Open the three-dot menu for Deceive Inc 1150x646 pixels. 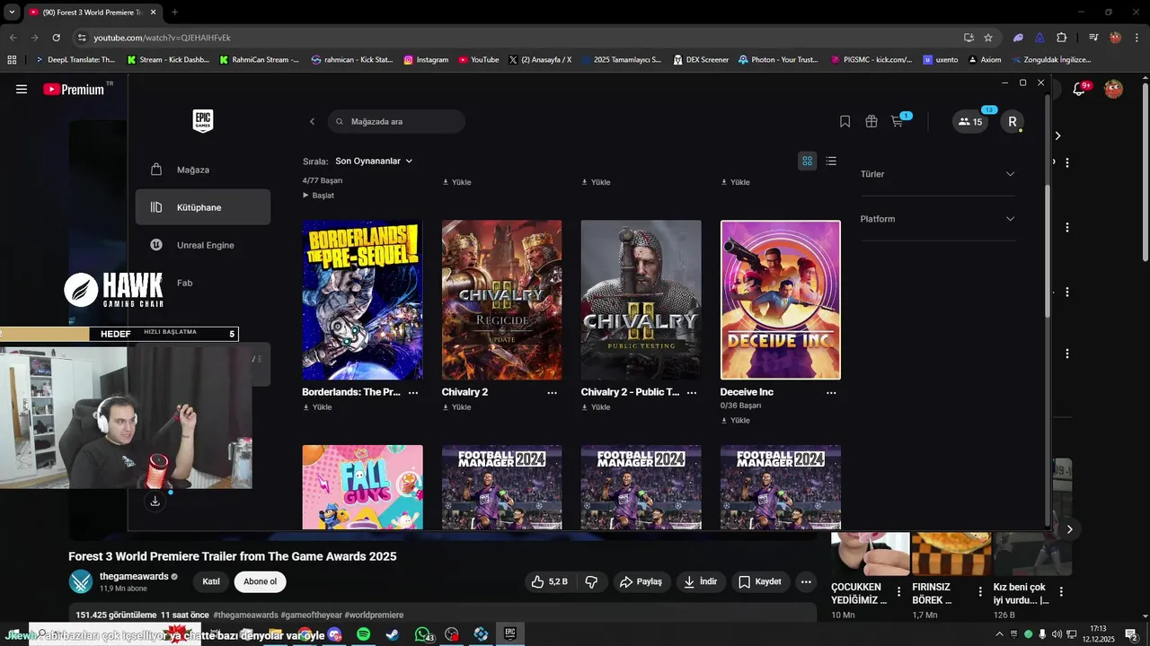pyautogui.click(x=831, y=393)
